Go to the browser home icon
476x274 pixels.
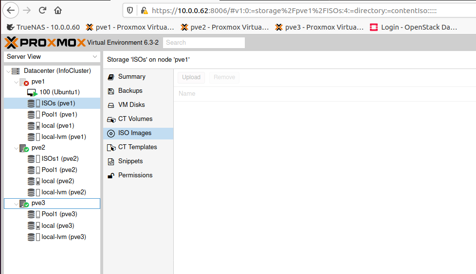coord(58,10)
